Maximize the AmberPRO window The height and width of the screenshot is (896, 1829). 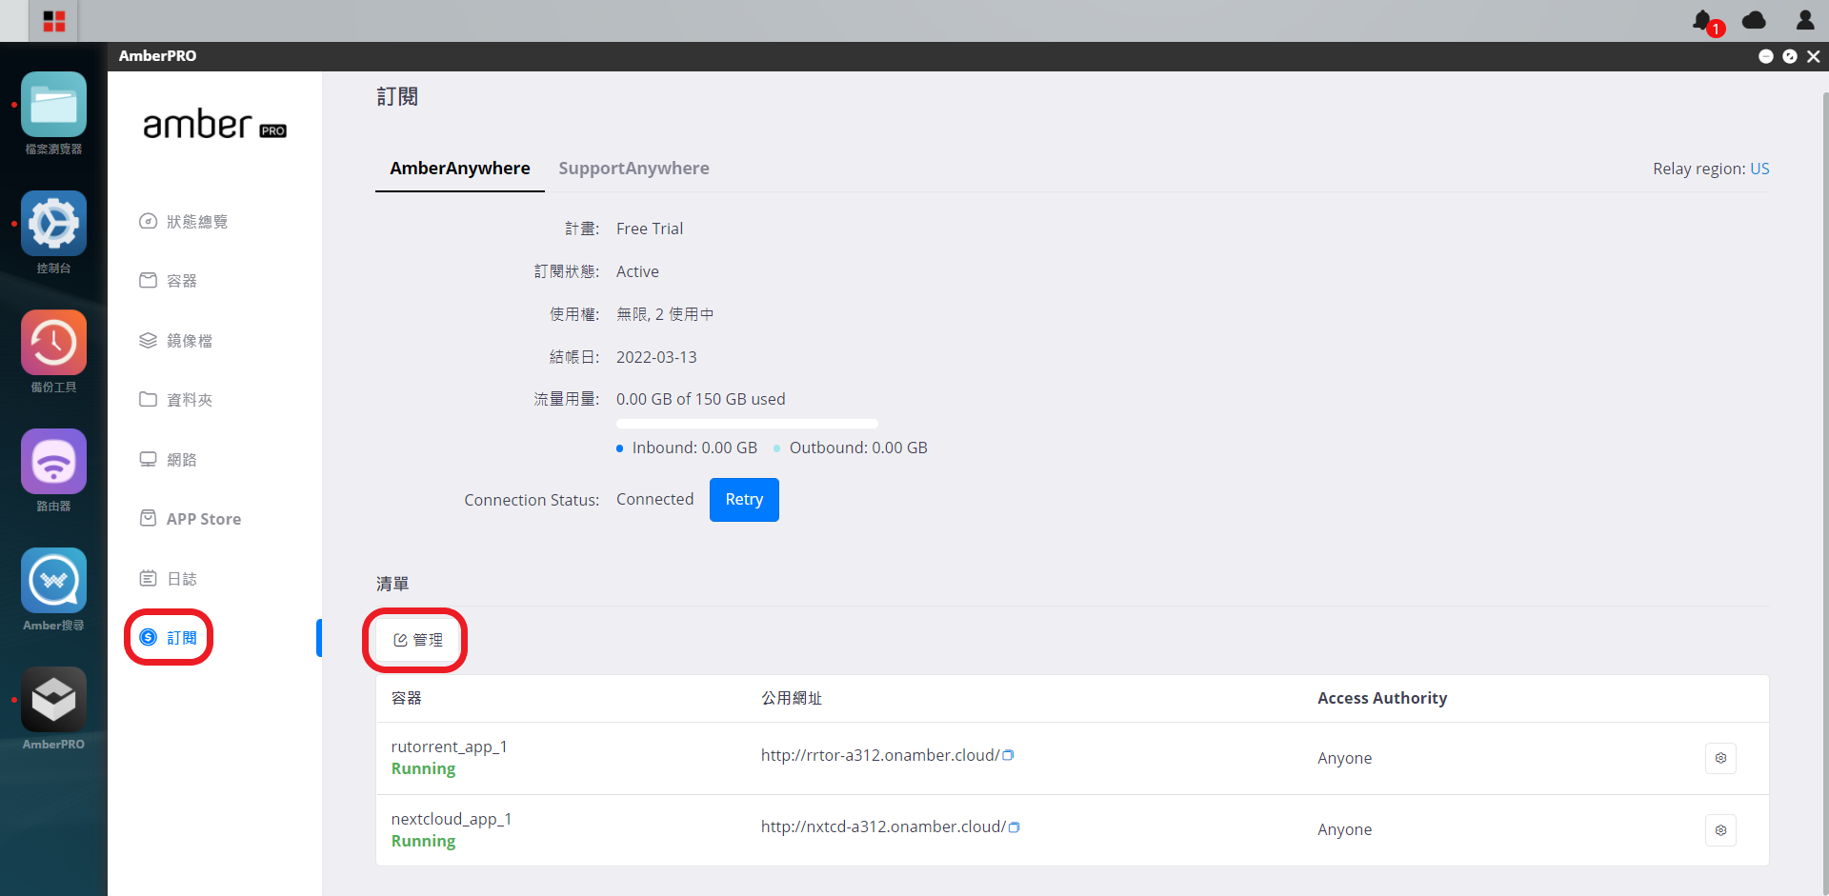tap(1790, 56)
